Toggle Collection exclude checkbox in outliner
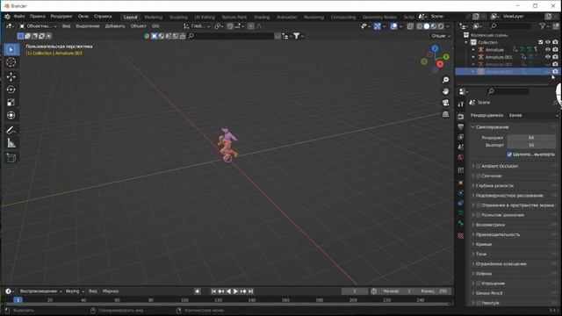 [x=541, y=42]
